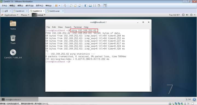Image resolution: width=197 pixels, height=105 pixels.
Task: Open the 虚拟机(M) menu
Action: (29, 5)
